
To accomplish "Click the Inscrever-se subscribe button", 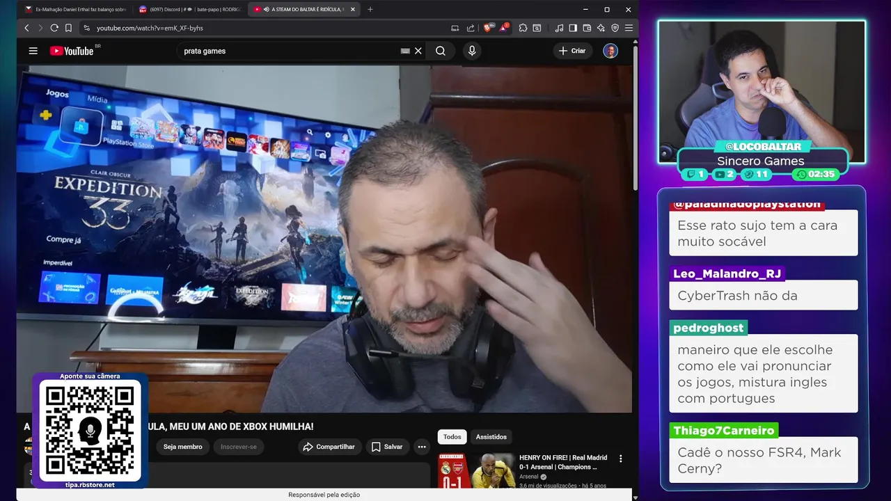I will tap(239, 447).
